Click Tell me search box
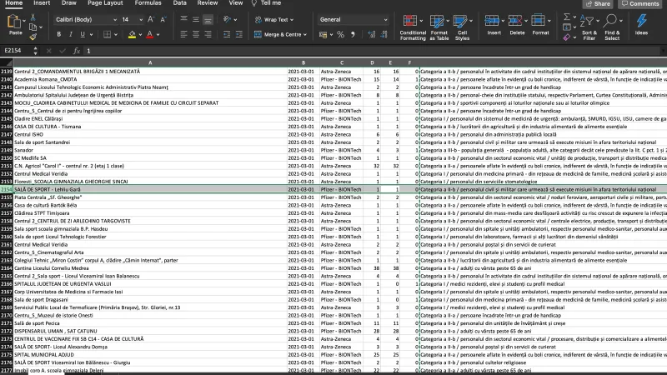This screenshot has width=667, height=375. coord(267,3)
